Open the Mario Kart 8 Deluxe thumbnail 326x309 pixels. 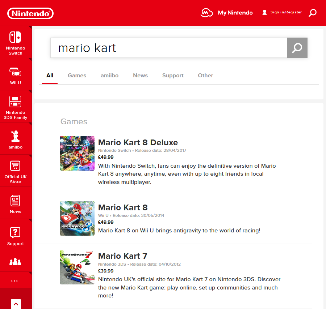(x=77, y=153)
